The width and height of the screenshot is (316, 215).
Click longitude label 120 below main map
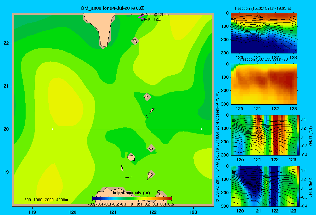(73, 212)
